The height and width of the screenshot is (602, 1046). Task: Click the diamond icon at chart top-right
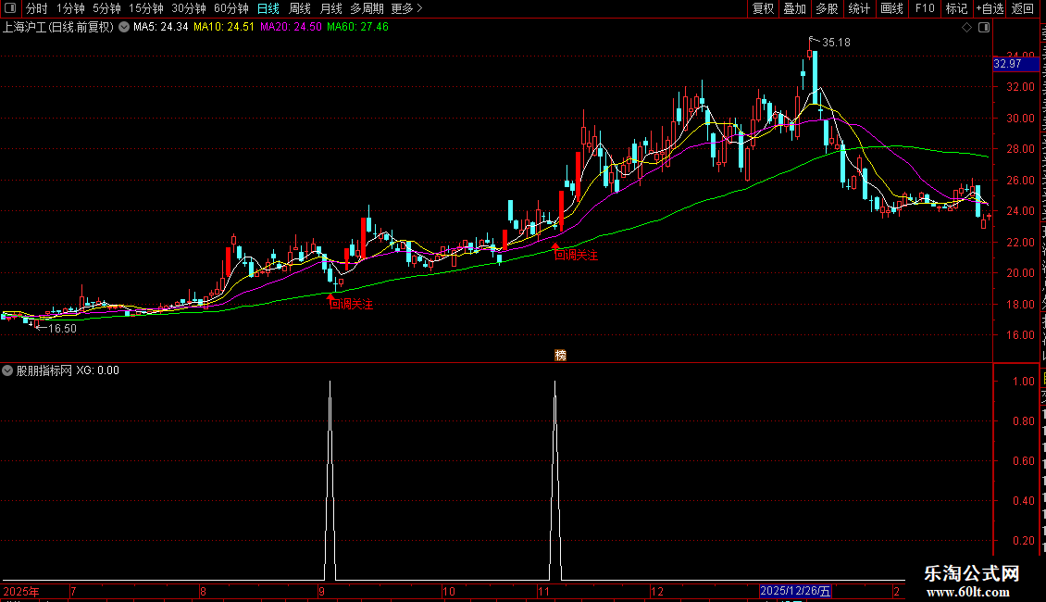pos(966,28)
